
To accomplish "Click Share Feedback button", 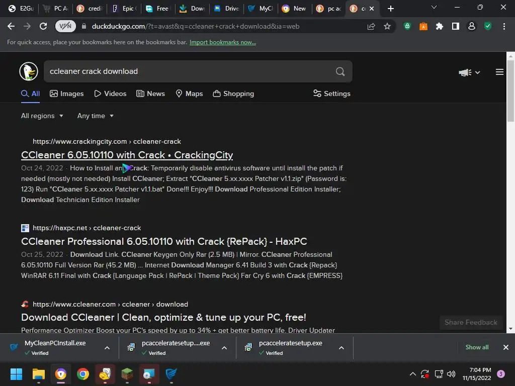I will point(471,322).
